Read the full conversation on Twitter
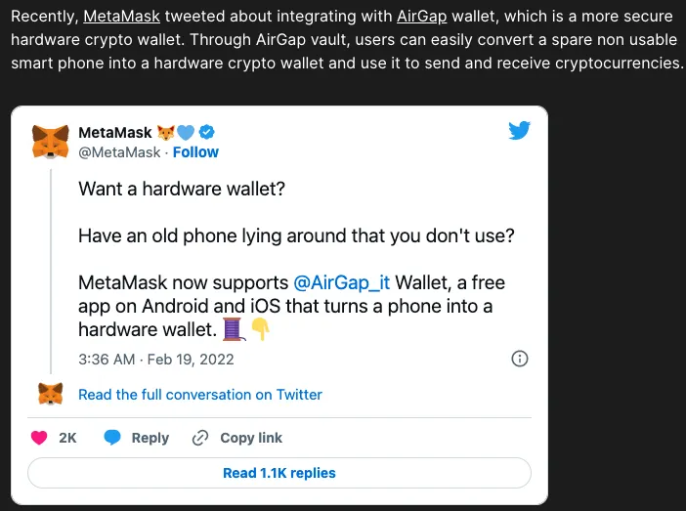The height and width of the screenshot is (511, 686). 200,395
